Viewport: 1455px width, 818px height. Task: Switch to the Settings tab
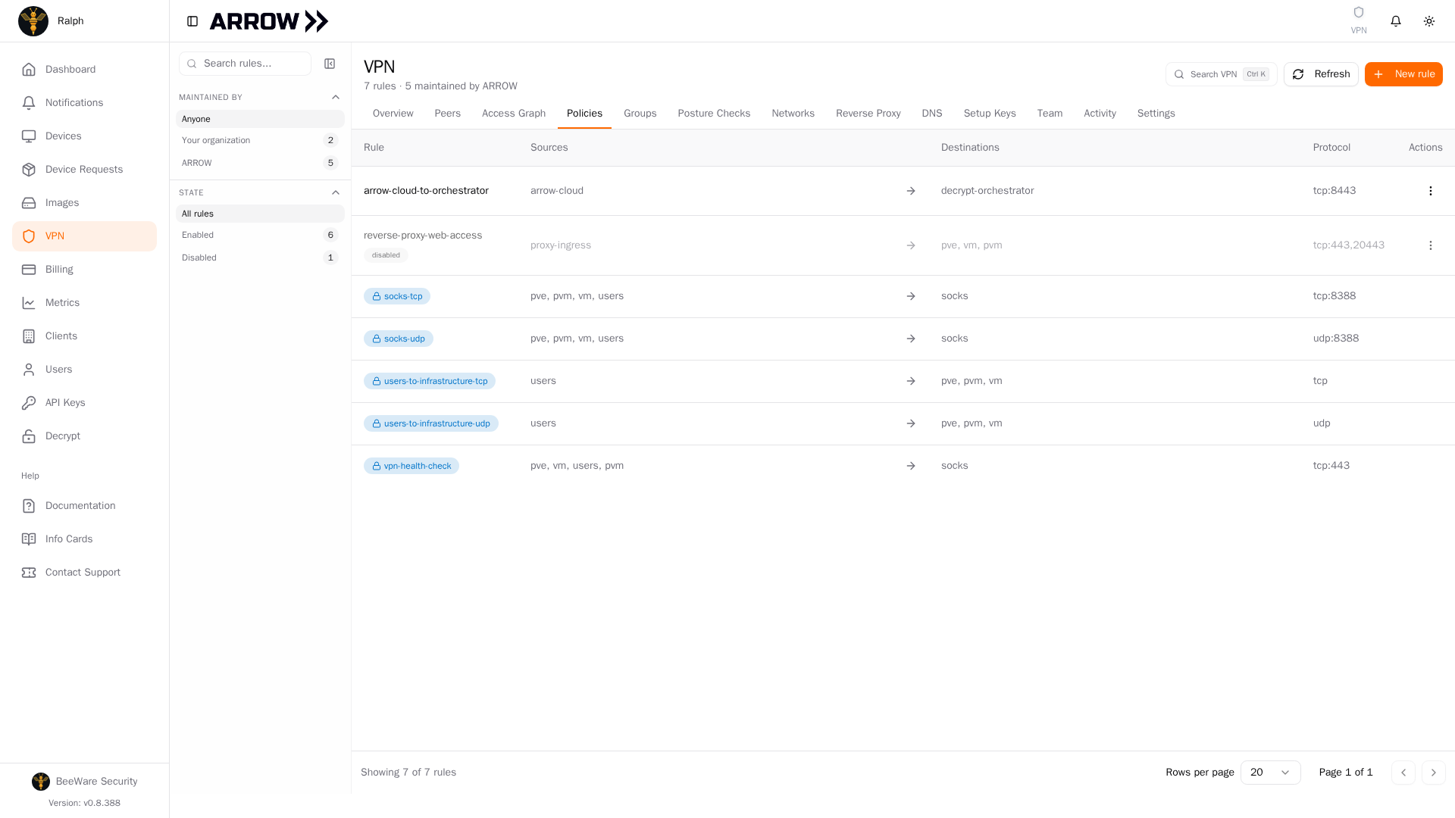(x=1156, y=114)
